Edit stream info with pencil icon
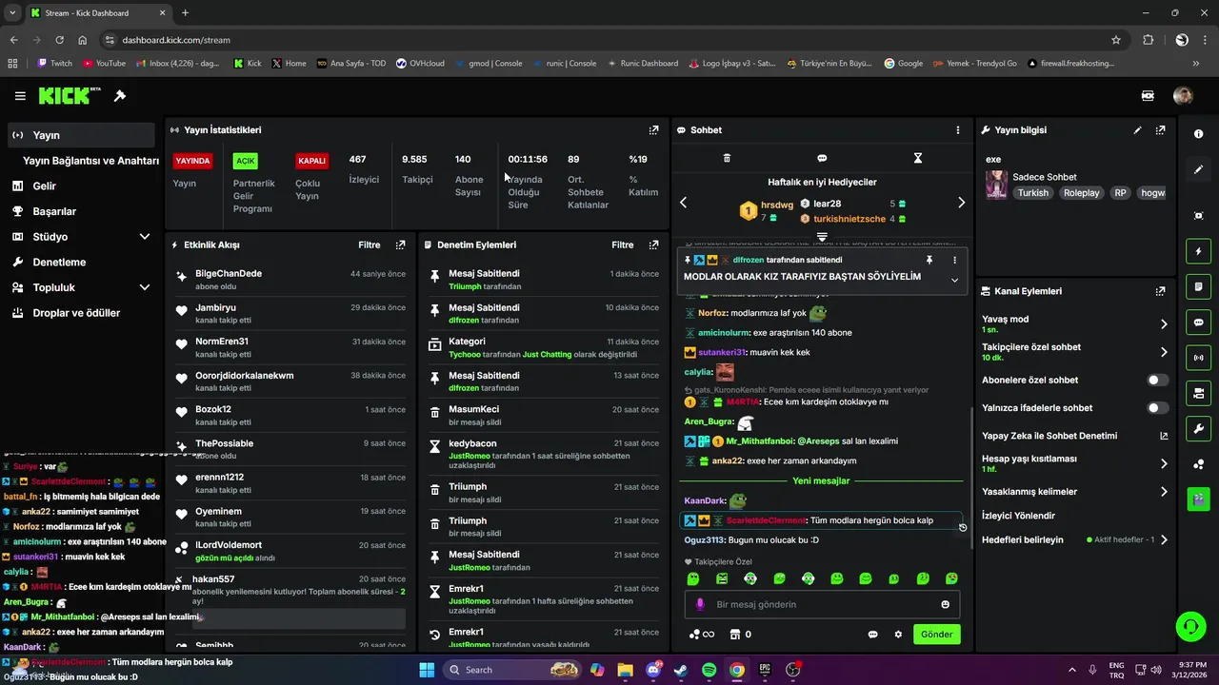The width and height of the screenshot is (1219, 685). (x=1137, y=130)
